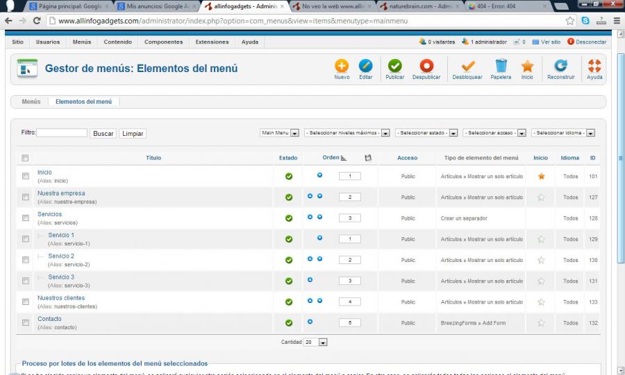Check the Contacto row checkbox
This screenshot has width=625, height=375.
(x=26, y=322)
